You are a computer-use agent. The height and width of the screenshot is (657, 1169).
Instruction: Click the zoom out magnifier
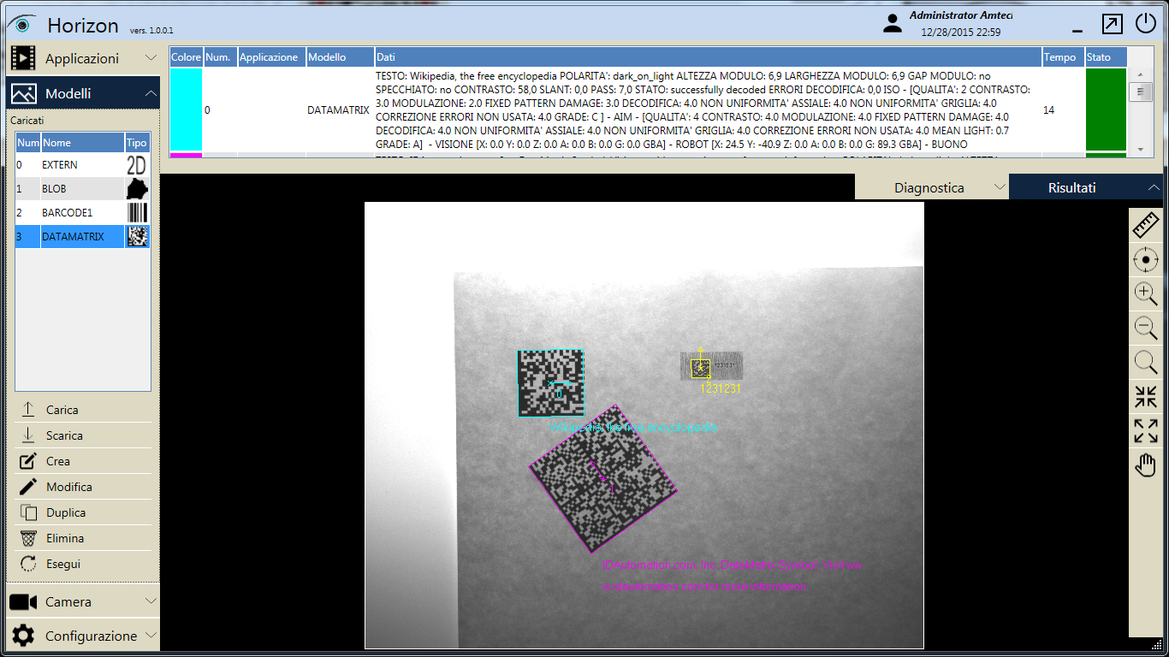[1146, 328]
